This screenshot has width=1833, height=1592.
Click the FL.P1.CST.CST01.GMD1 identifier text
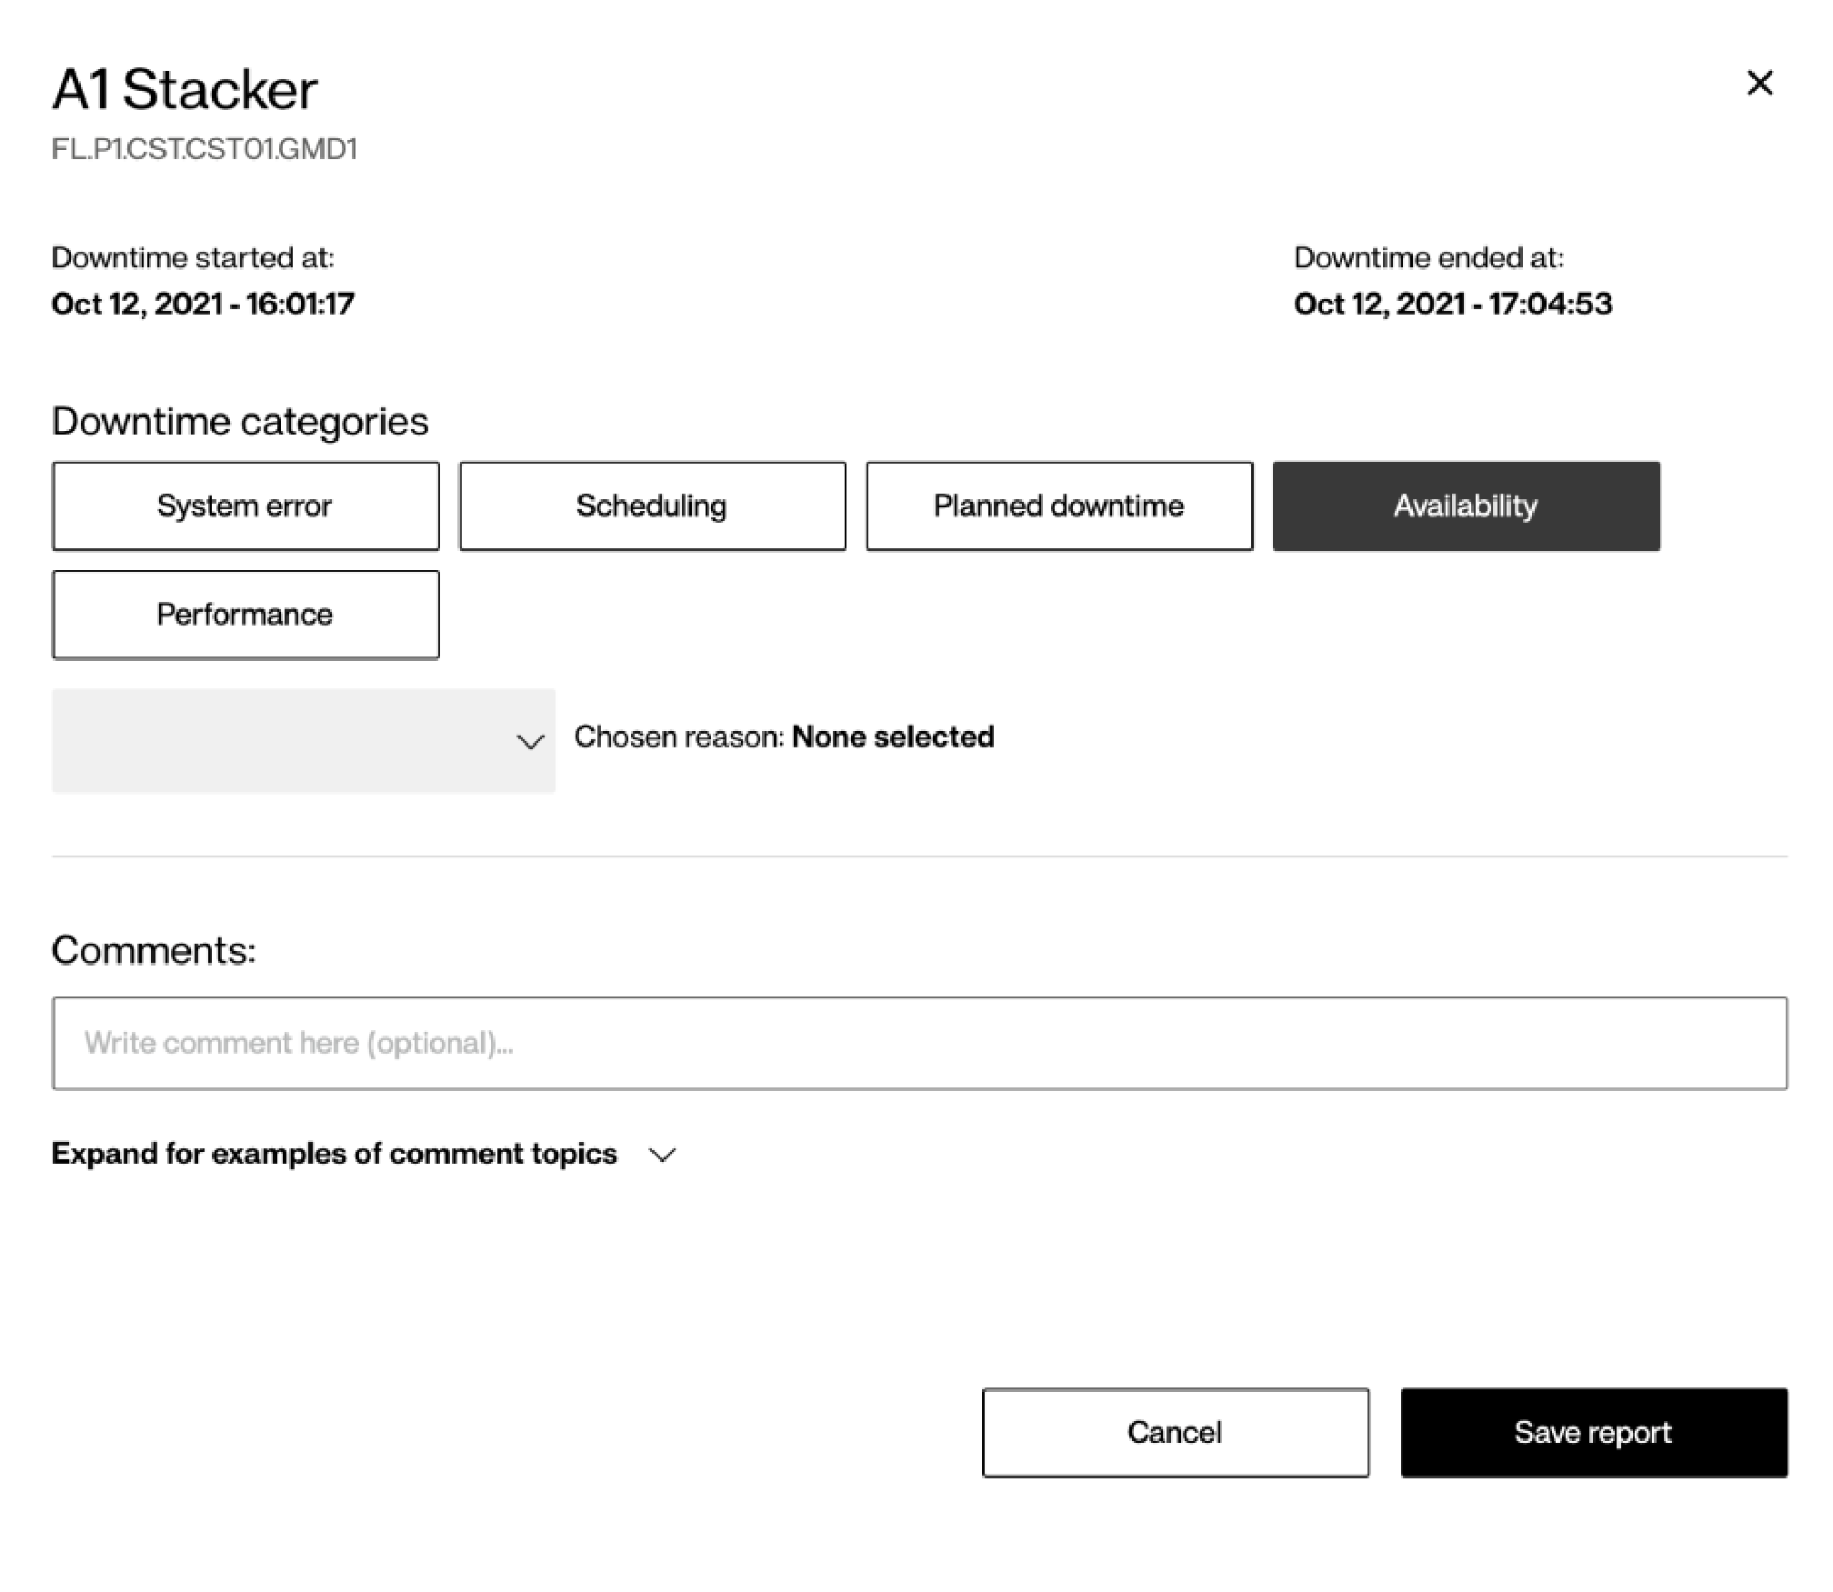click(x=205, y=149)
